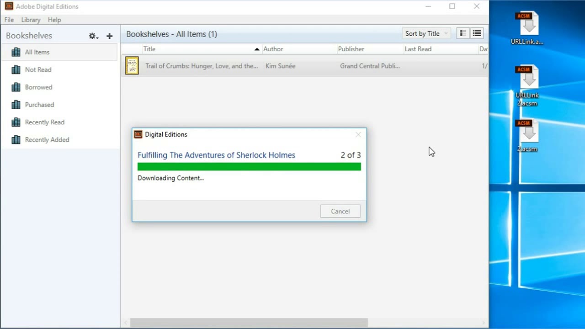Click the 2 of 3 counter text
This screenshot has height=329, width=585.
(351, 155)
